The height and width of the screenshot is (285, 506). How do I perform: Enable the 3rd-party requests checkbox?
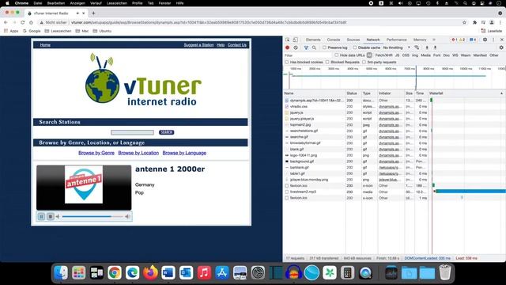click(x=364, y=62)
